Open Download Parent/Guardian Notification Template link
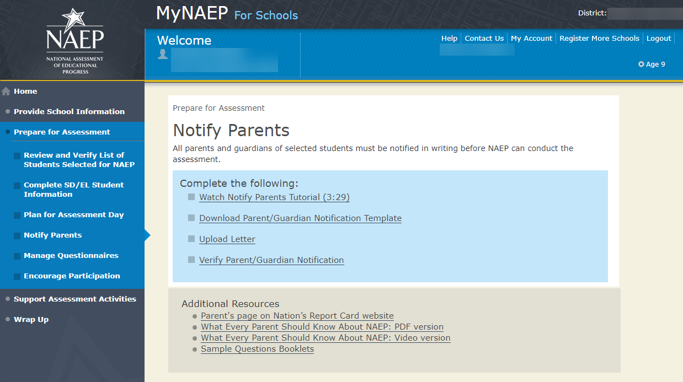This screenshot has width=683, height=382. [300, 218]
